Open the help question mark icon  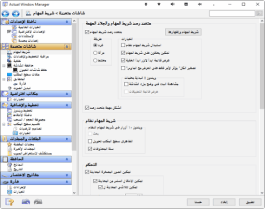(x=9, y=202)
